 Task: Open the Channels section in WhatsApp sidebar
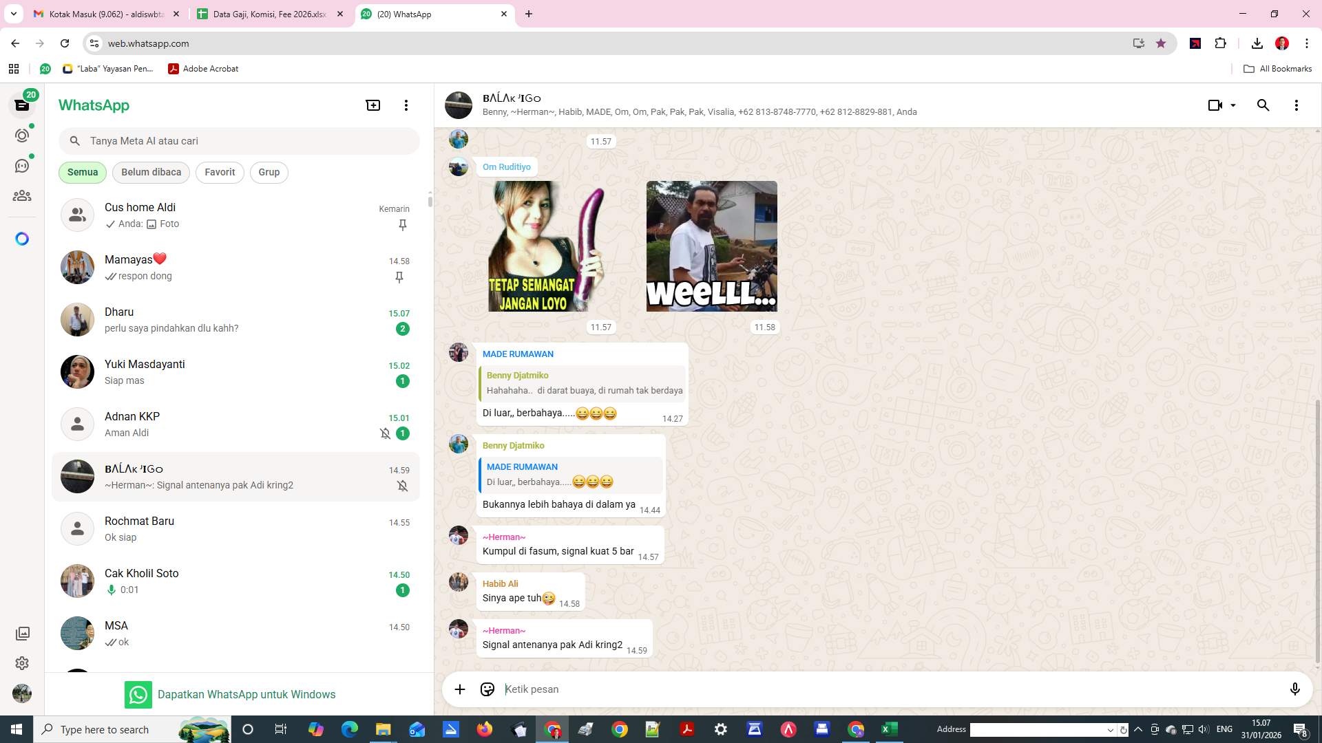22,166
